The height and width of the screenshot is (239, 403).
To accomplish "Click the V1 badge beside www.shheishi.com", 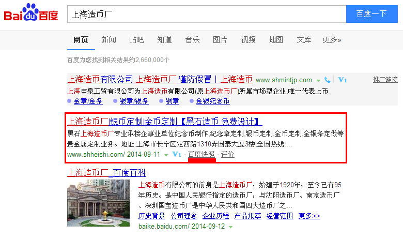I will pyautogui.click(x=177, y=154).
